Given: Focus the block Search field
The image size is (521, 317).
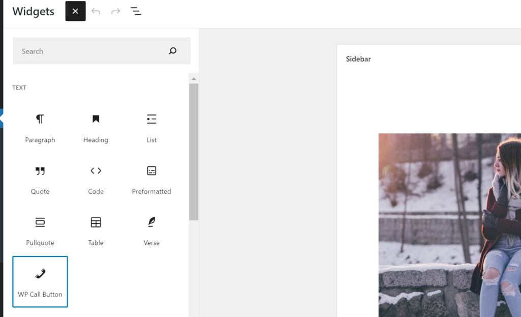Looking at the screenshot, I should [x=102, y=51].
